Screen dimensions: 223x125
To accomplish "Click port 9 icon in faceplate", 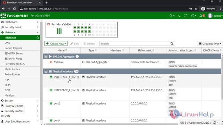I will pyautogui.click(x=89, y=28).
